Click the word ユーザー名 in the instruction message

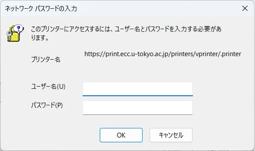(127, 29)
